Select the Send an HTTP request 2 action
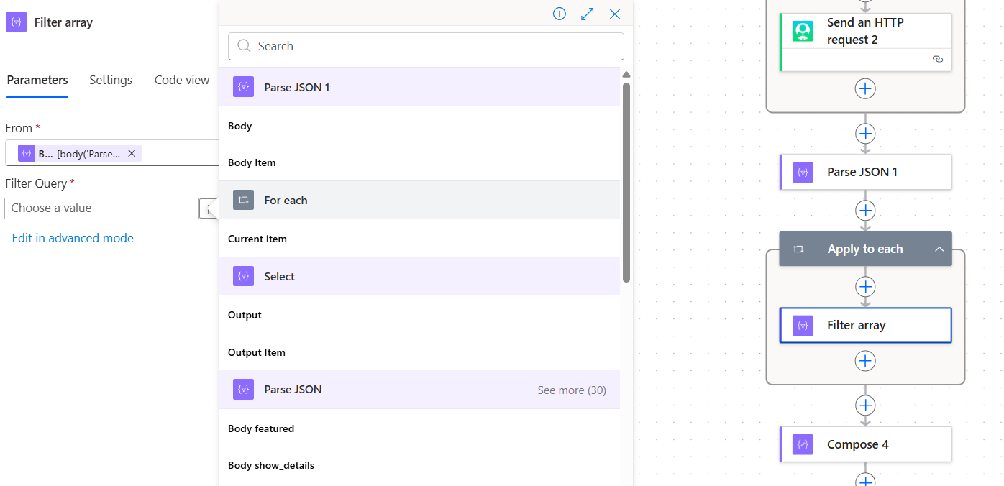This screenshot has width=1004, height=486. (865, 42)
